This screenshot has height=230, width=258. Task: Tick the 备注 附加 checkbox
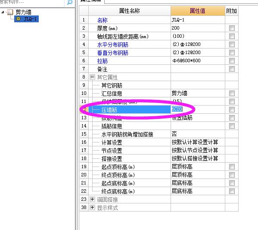click(x=232, y=69)
